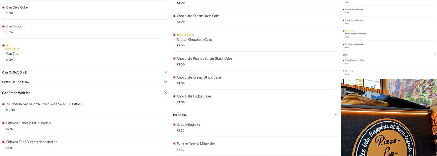This screenshot has width=437, height=156.
Task: Click the red dot icon beside Can Passion
Action: click(3, 27)
